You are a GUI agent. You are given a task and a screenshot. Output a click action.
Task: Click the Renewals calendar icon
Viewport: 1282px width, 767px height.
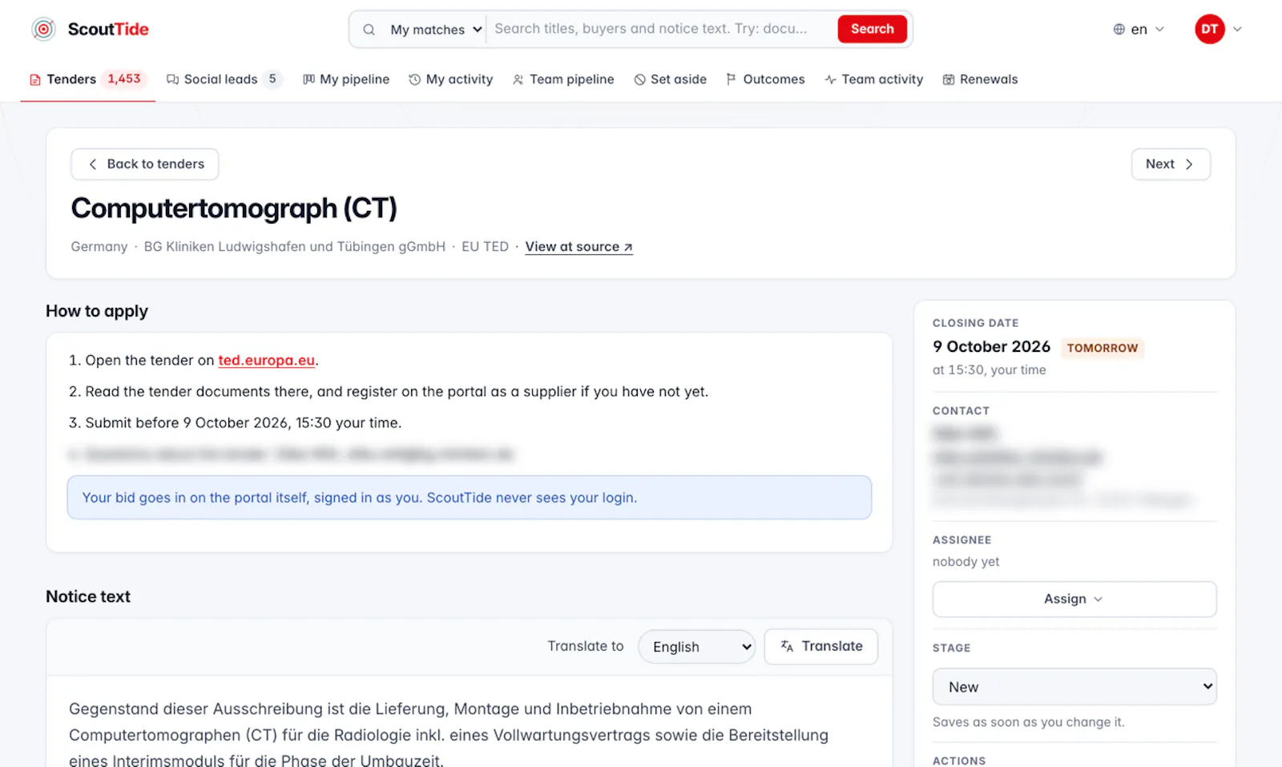(x=949, y=79)
